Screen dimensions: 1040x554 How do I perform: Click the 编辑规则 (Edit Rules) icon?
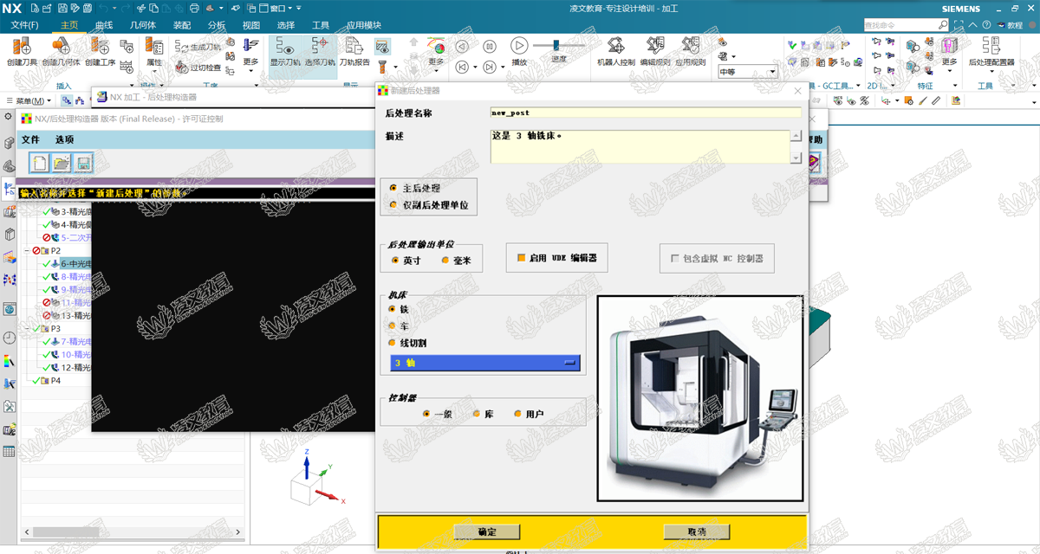pos(655,45)
